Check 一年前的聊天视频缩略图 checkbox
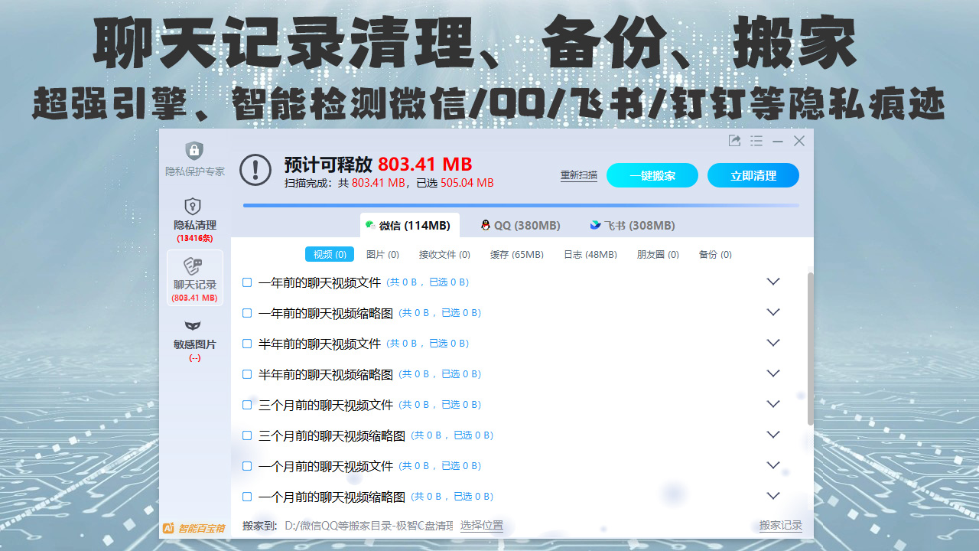This screenshot has width=979, height=551. point(247,313)
